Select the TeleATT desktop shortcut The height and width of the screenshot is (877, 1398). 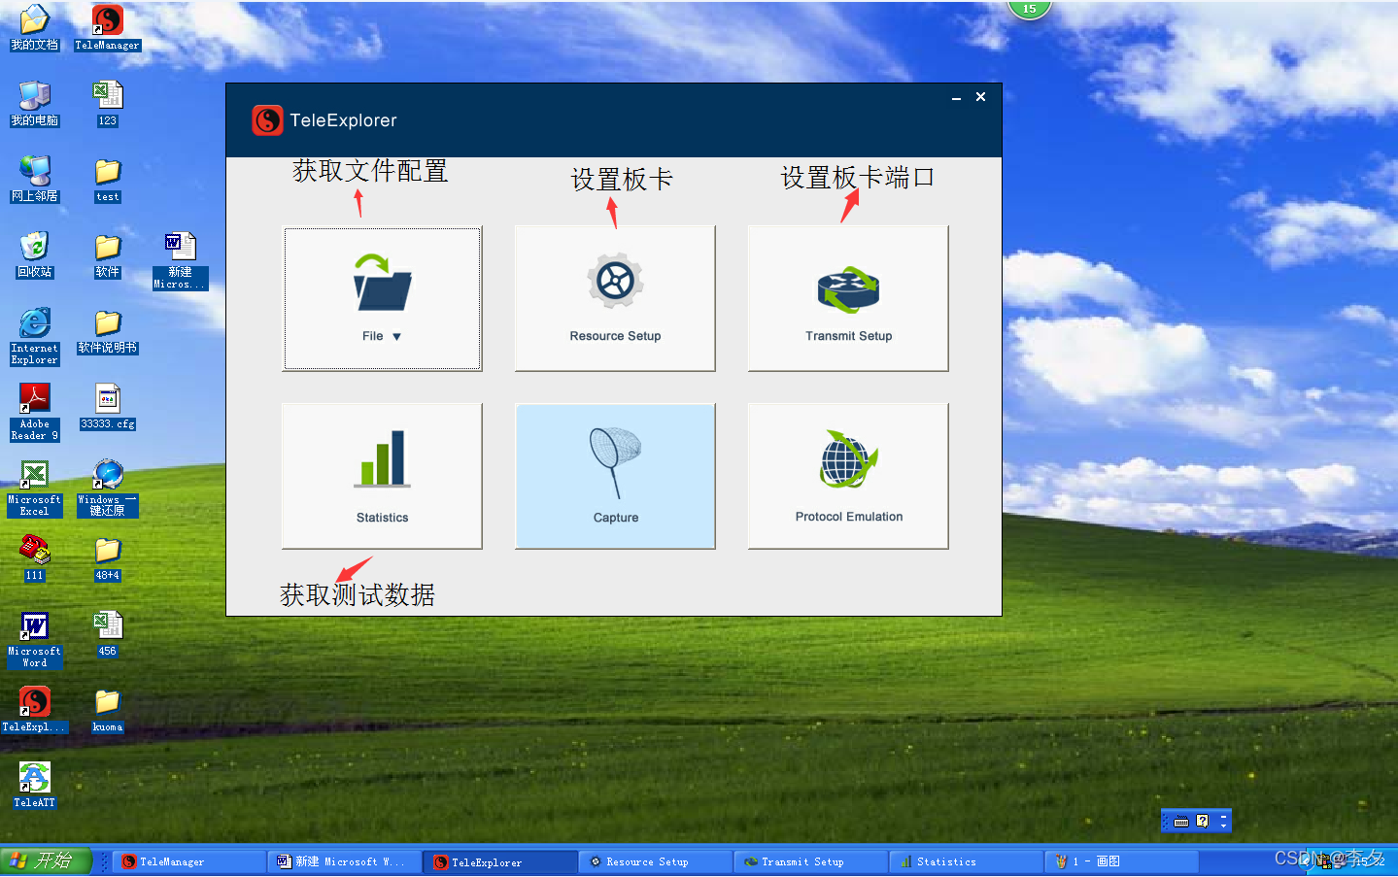34,785
